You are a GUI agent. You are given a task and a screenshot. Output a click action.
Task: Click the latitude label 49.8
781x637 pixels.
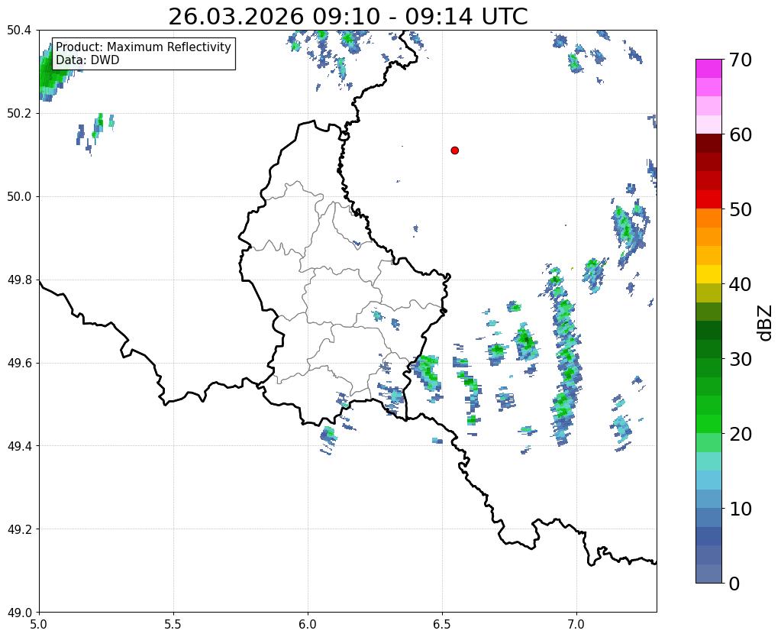pos(19,280)
